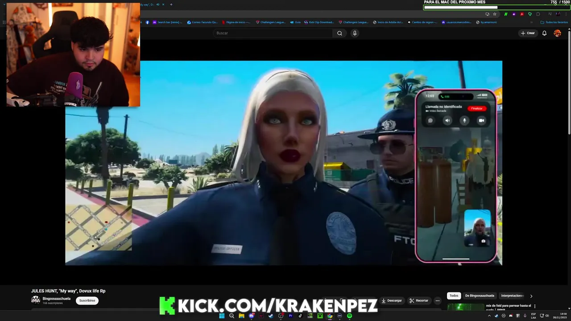Click the red Adobe Acrobat extension icon

coord(522,14)
